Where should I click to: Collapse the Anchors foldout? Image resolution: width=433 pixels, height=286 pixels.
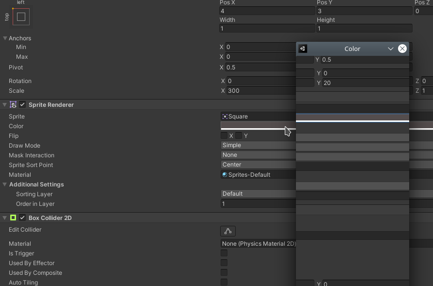(x=4, y=38)
